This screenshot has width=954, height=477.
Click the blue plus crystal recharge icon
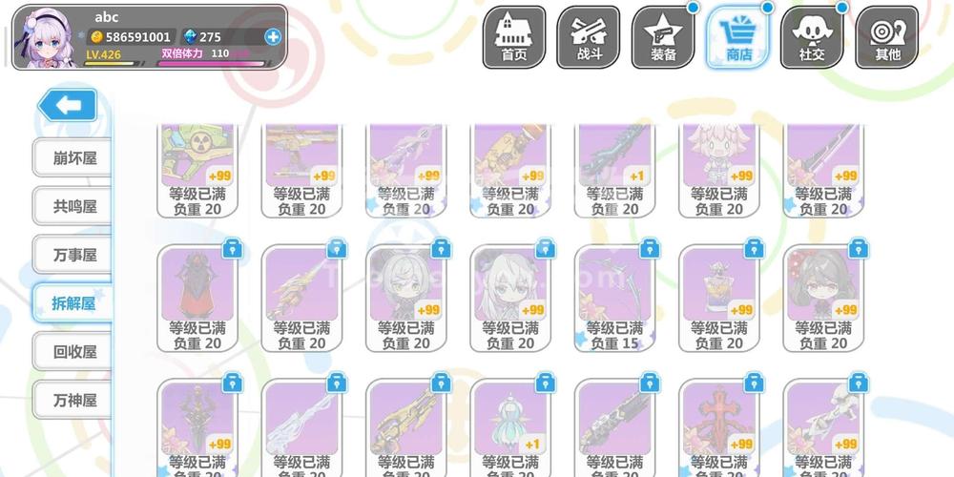click(x=273, y=37)
